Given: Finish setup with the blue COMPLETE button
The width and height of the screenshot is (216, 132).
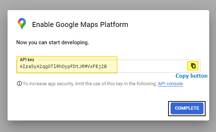Looking at the screenshot, I should [x=187, y=108].
